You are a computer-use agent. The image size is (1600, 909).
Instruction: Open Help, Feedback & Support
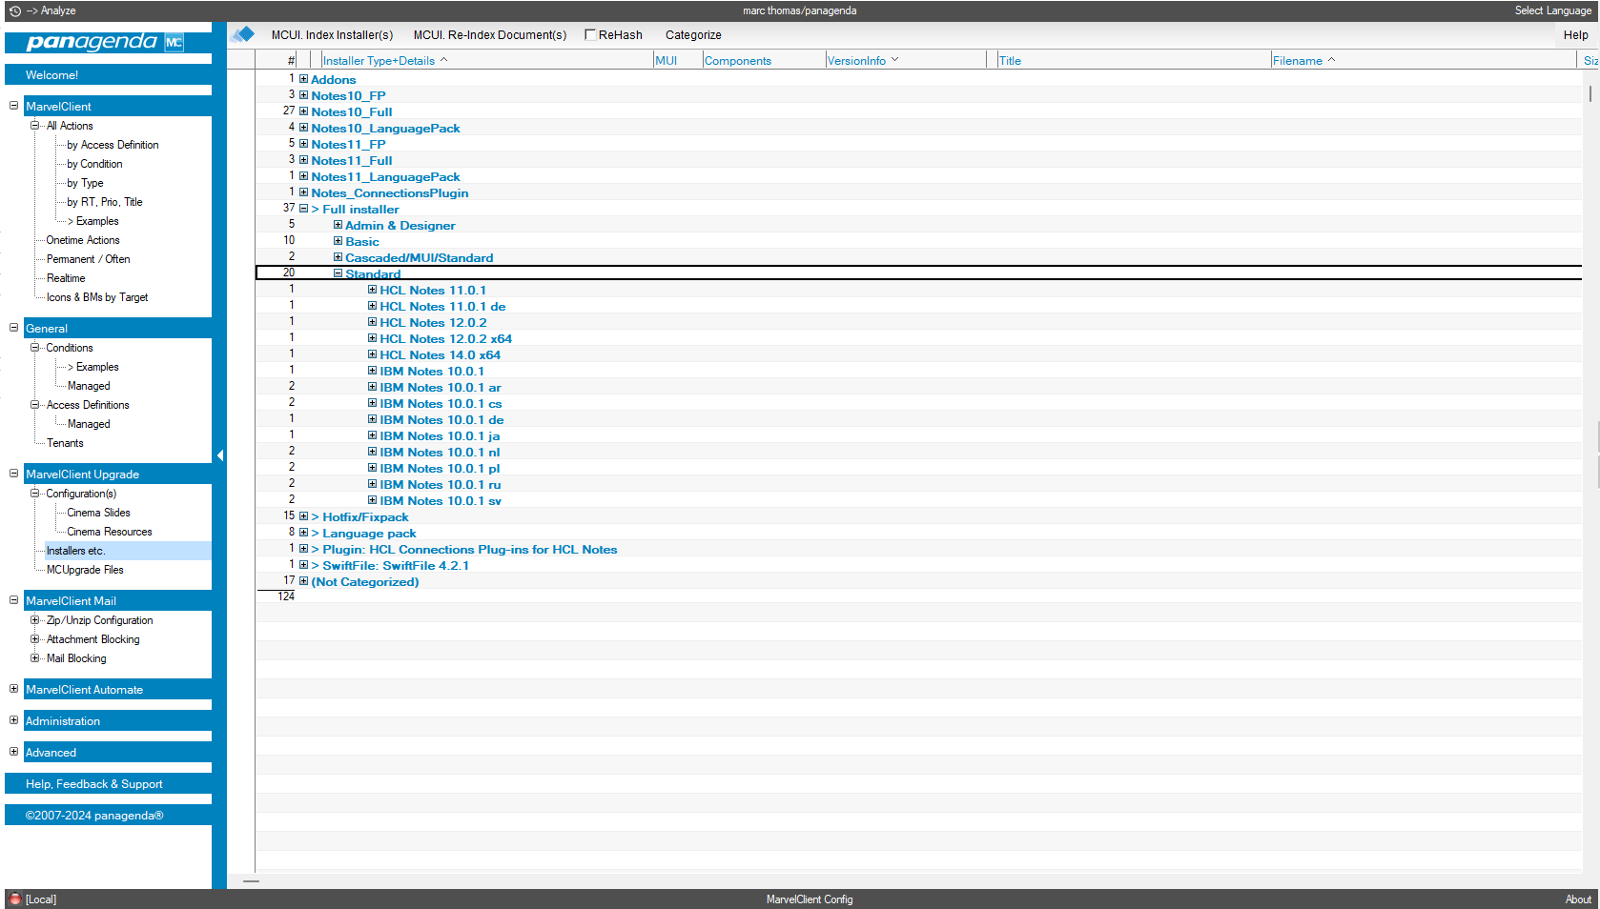click(108, 784)
